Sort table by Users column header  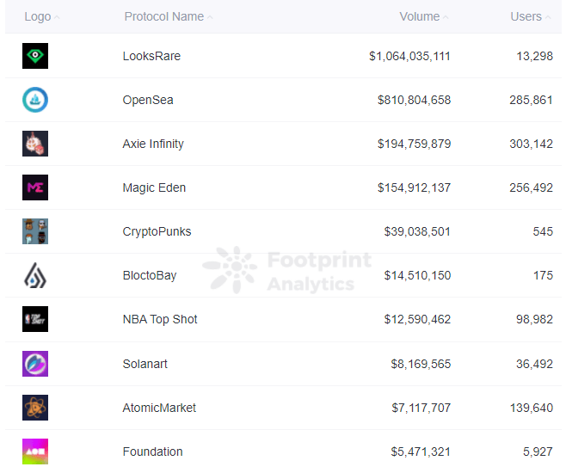(526, 16)
